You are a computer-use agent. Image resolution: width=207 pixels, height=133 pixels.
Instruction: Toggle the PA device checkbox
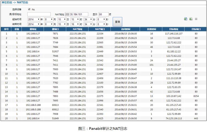pos(29,9)
